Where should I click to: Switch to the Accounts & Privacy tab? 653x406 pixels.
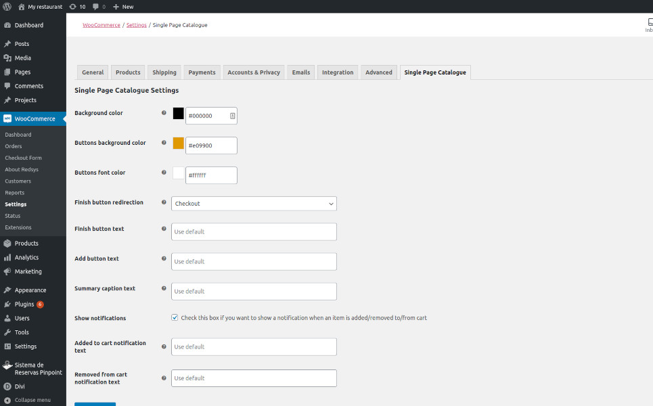tap(254, 72)
